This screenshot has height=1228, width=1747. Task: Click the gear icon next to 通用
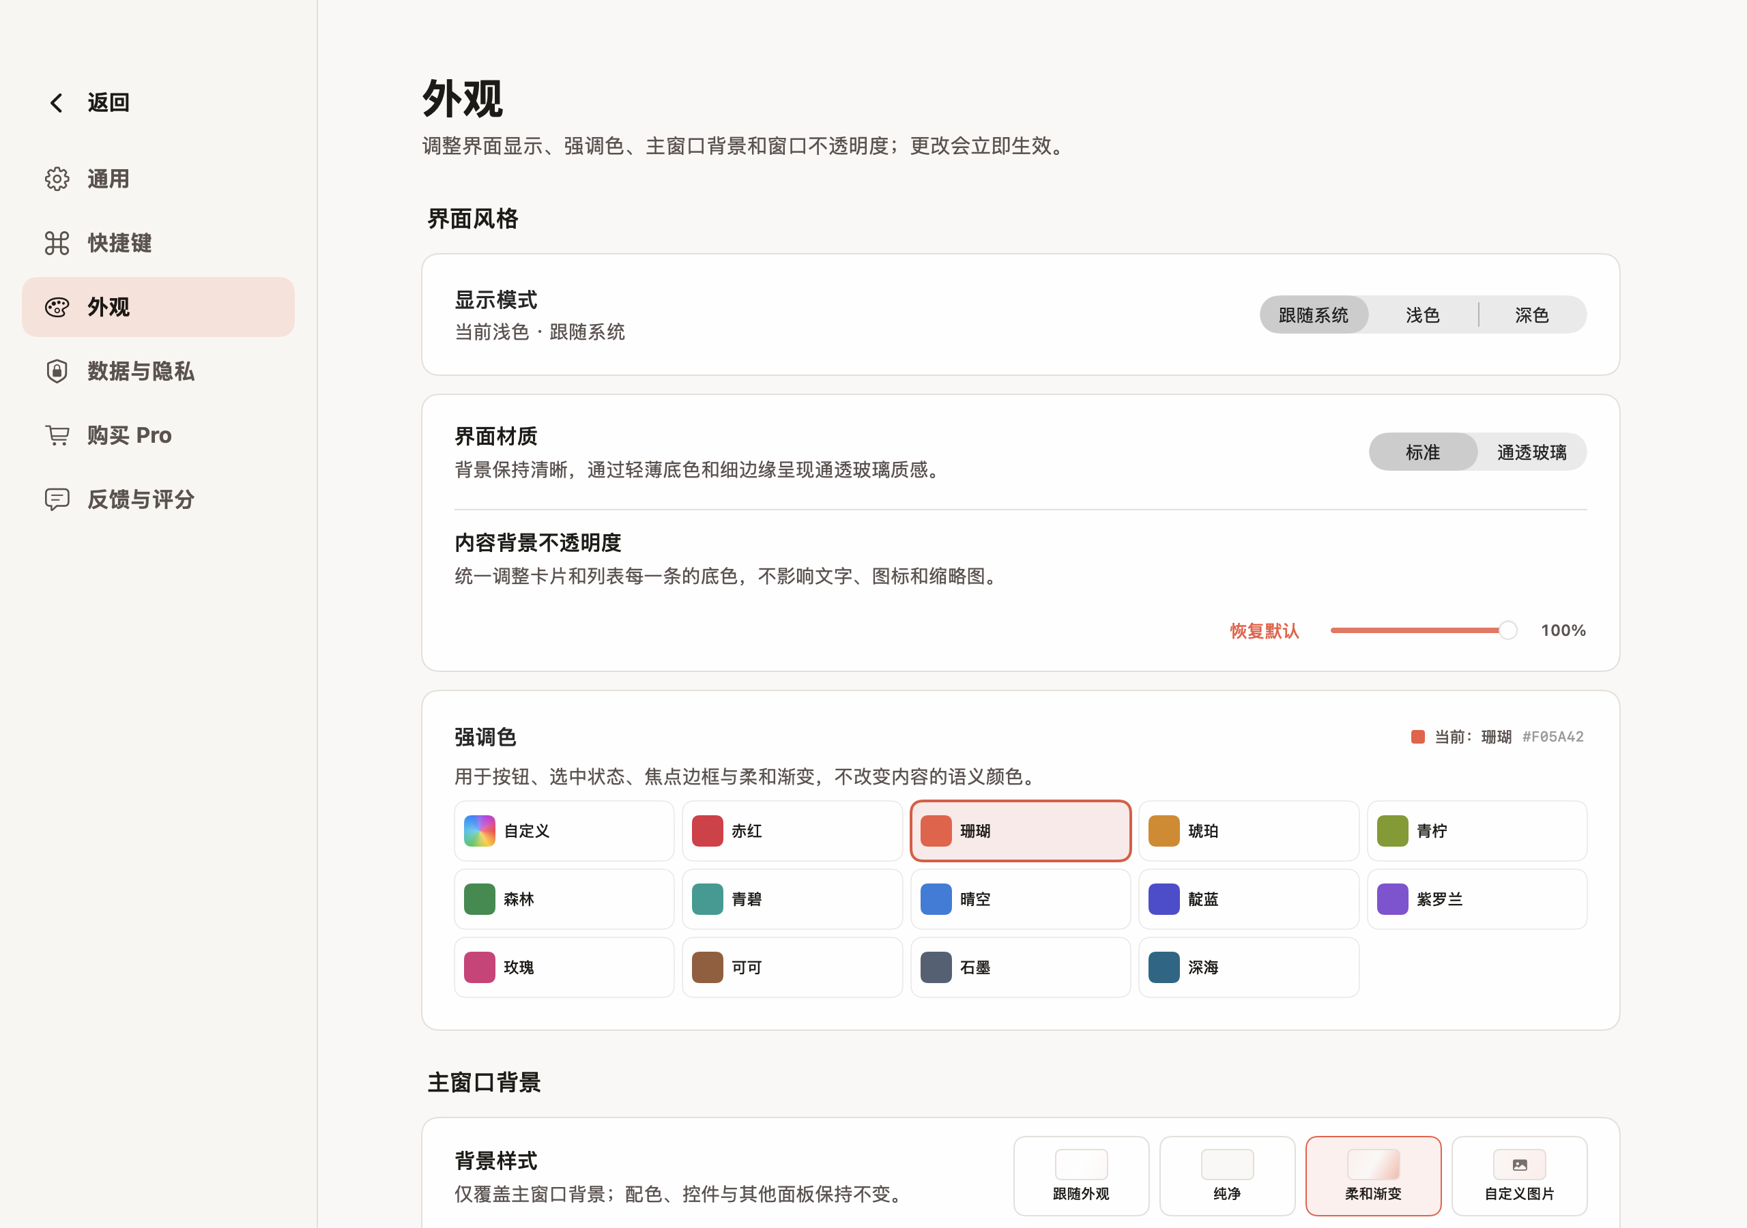tap(57, 179)
